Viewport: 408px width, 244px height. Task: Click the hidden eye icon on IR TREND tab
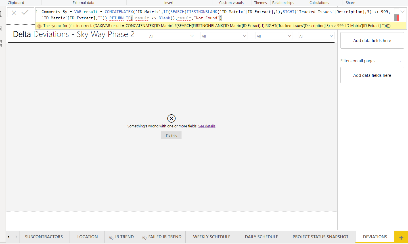(x=111, y=238)
